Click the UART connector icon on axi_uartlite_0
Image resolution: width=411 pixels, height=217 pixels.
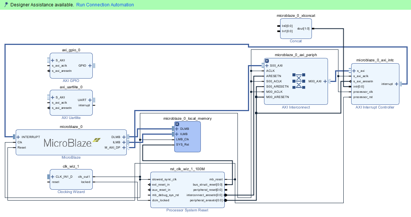tap(94, 100)
